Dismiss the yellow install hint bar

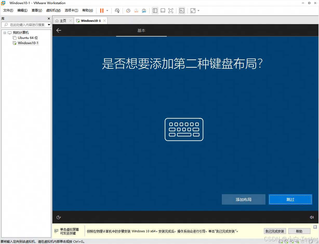pyautogui.click(x=315, y=227)
